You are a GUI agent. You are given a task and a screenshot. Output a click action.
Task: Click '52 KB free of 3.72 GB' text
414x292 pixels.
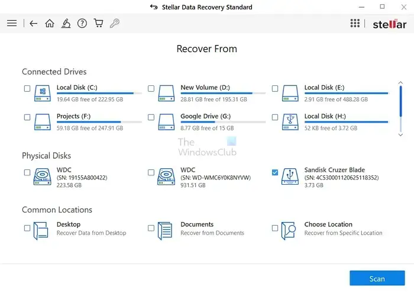point(331,129)
